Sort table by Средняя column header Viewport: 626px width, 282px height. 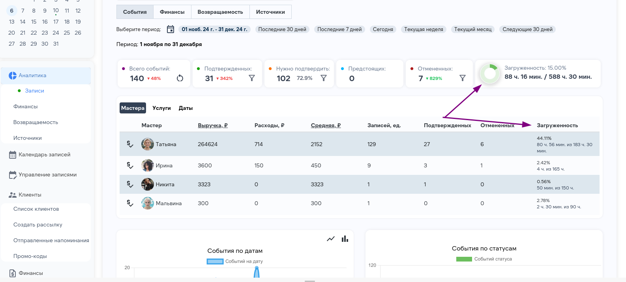[x=326, y=125]
